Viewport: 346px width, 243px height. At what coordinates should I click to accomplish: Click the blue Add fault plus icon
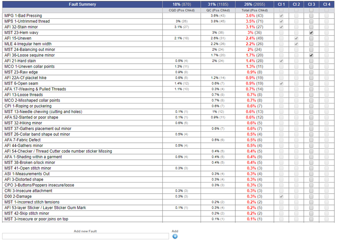click(175, 236)
